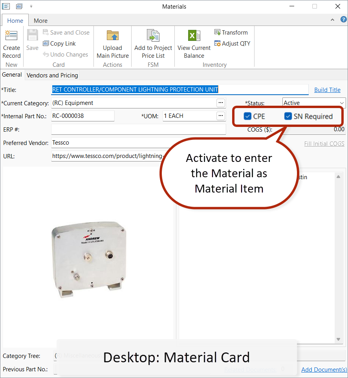Open the Help question mark icon

(x=343, y=20)
